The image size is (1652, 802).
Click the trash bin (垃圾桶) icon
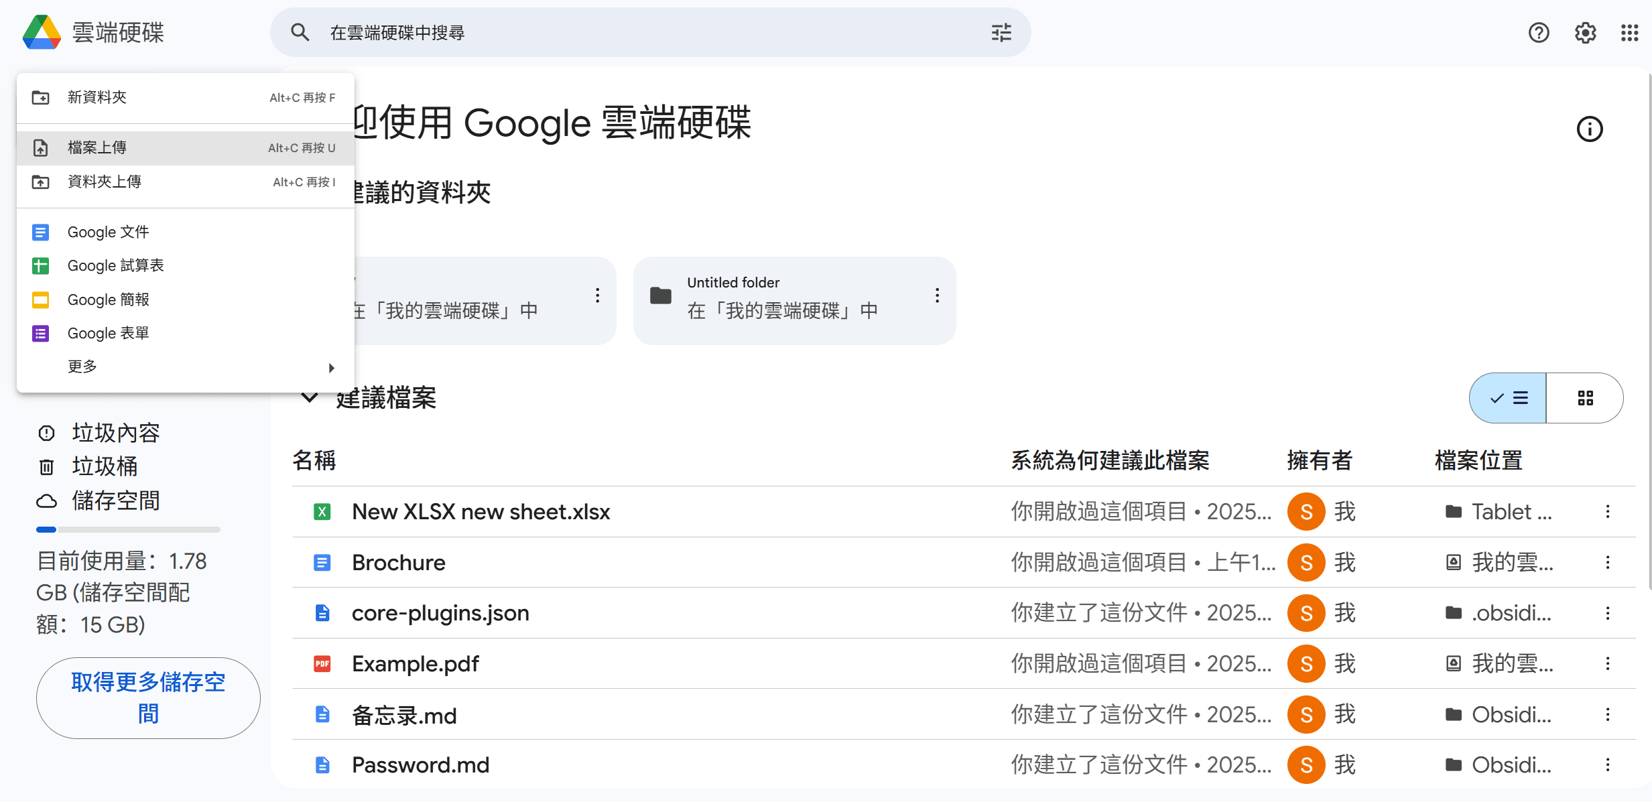point(46,466)
